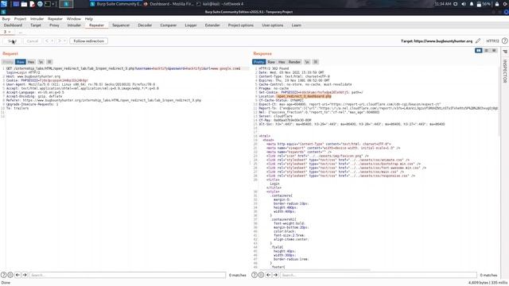
Task: Open Window menu
Action: 74,19
